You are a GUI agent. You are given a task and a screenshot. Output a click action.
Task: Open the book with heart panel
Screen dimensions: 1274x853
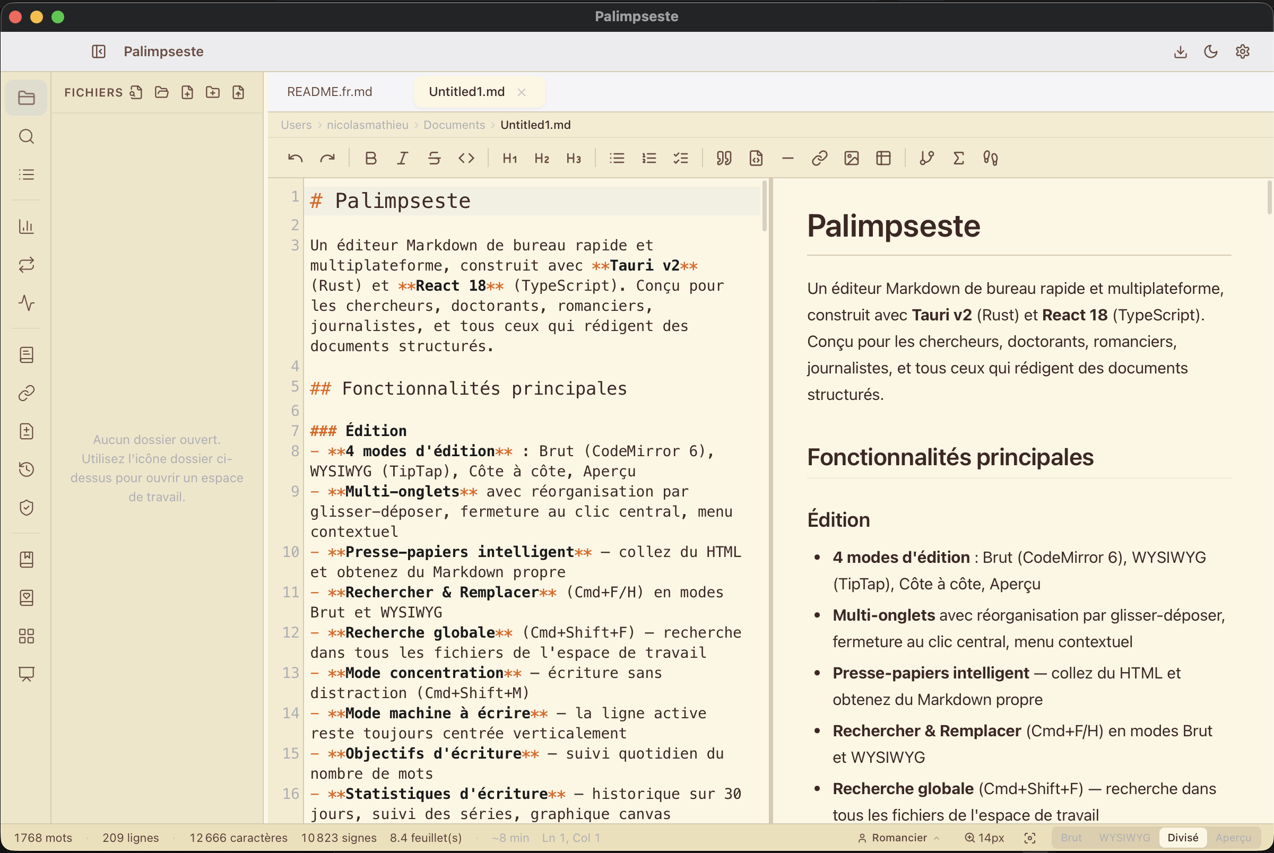[x=26, y=597]
